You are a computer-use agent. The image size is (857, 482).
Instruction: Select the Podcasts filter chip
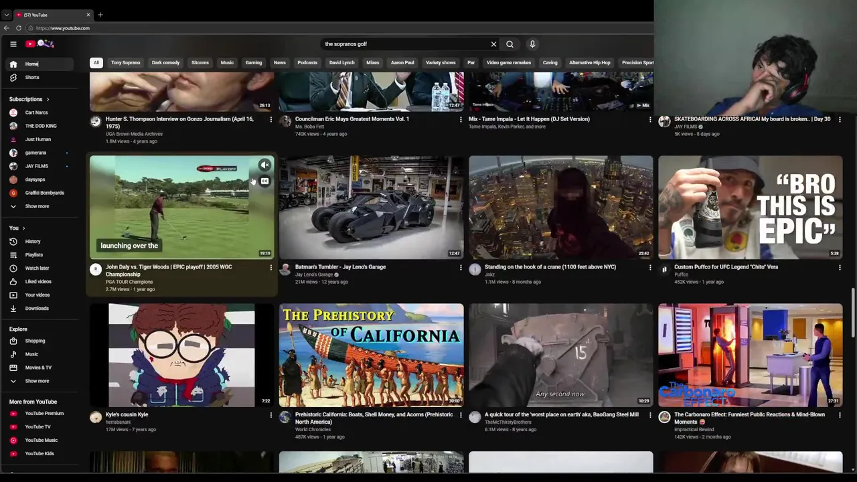tap(307, 63)
